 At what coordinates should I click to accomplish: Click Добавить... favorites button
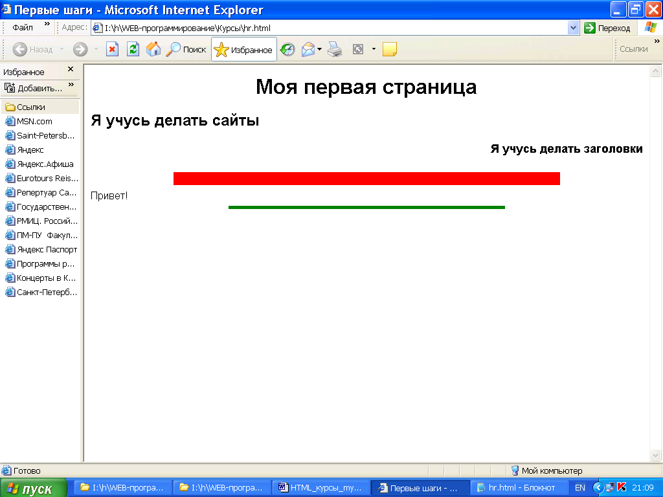pyautogui.click(x=34, y=88)
